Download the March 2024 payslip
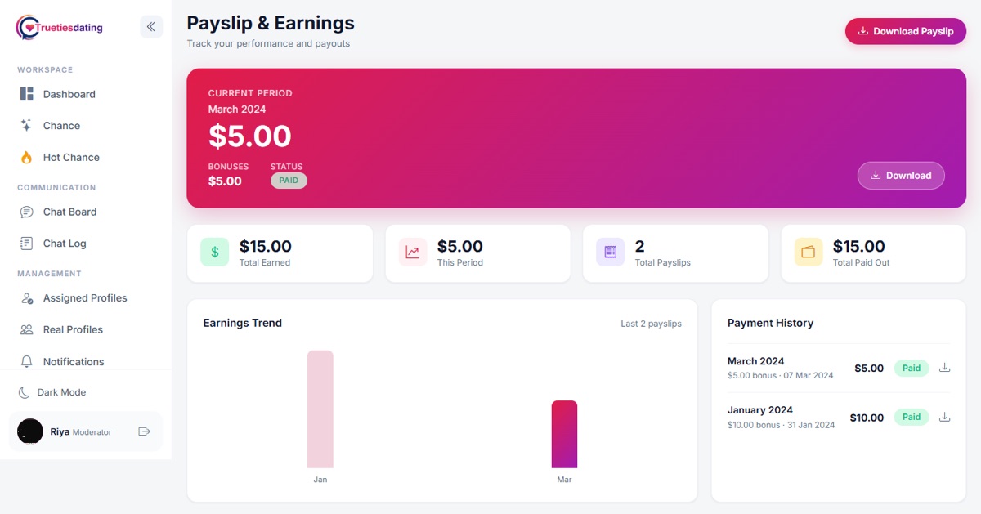Image resolution: width=981 pixels, height=514 pixels. point(944,368)
